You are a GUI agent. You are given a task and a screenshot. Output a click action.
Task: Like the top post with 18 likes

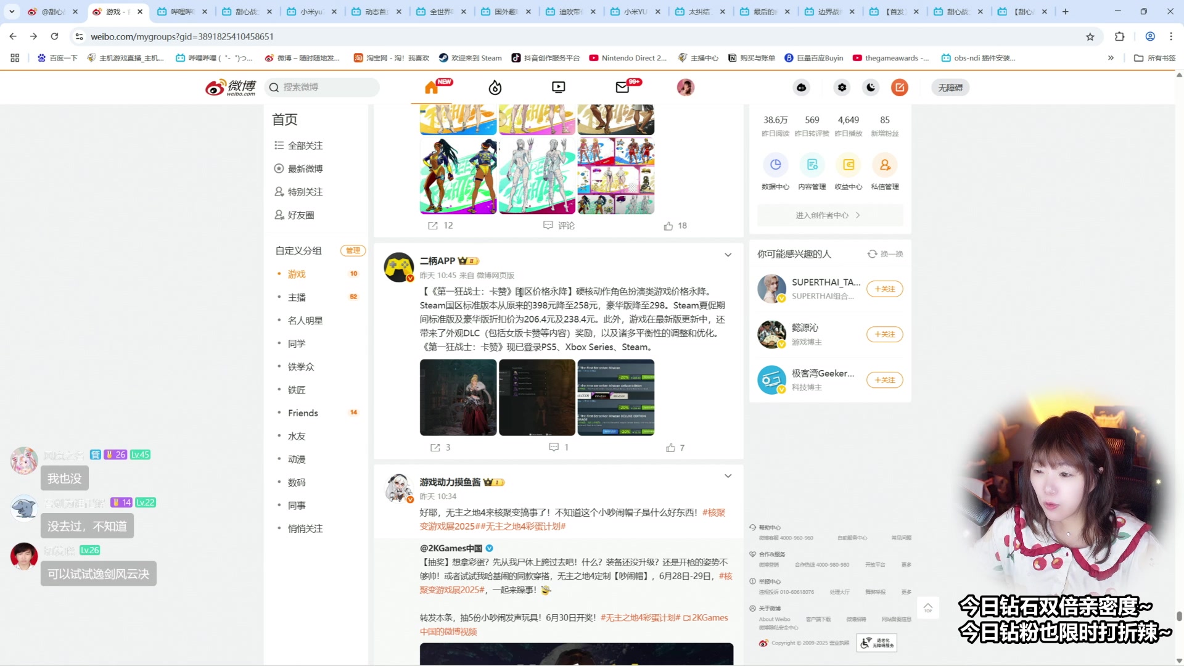pyautogui.click(x=675, y=226)
